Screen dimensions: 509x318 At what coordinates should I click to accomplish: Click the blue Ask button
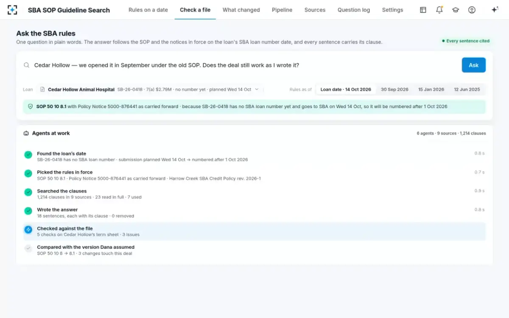474,65
